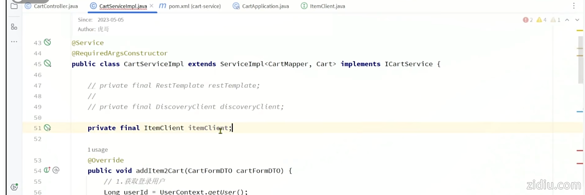Open editor tabs options menu (three dots)
Image resolution: width=585 pixels, height=195 pixels.
tap(574, 6)
